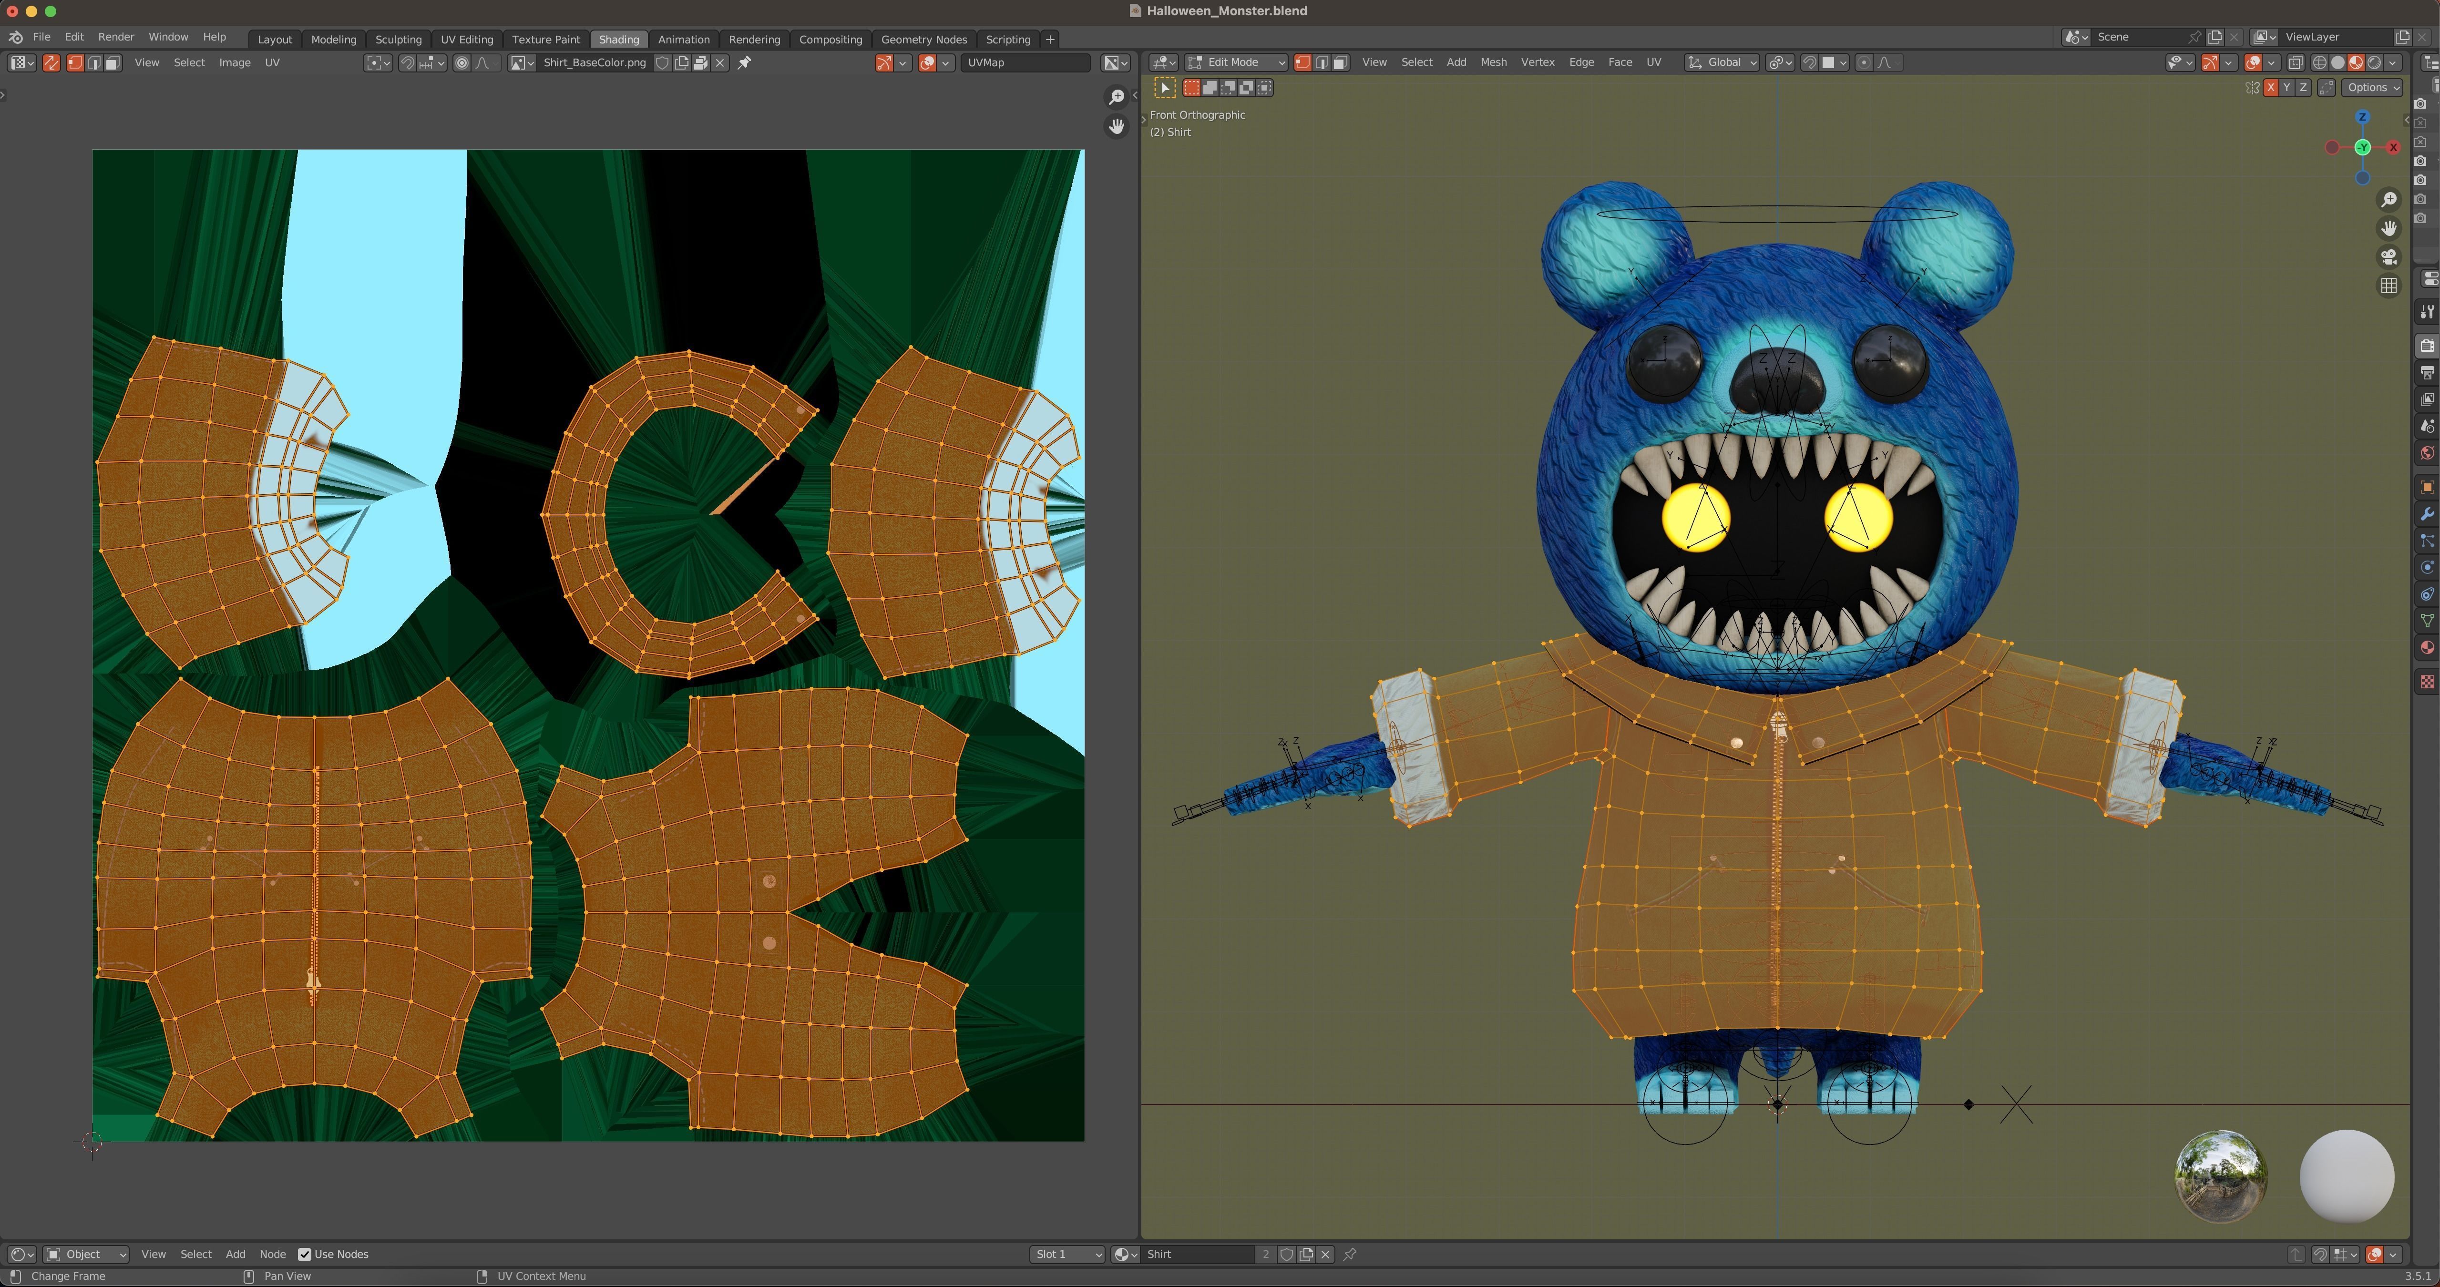This screenshot has width=2440, height=1287.
Task: Enable Z axis mesh symmetry
Action: pos(2303,87)
